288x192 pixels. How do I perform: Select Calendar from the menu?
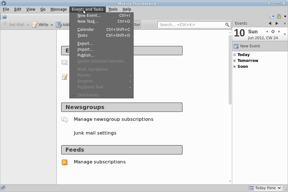[x=101, y=29]
